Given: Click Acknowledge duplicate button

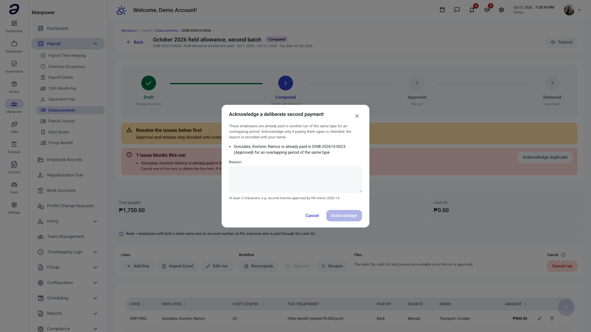Looking at the screenshot, I should click(x=545, y=157).
